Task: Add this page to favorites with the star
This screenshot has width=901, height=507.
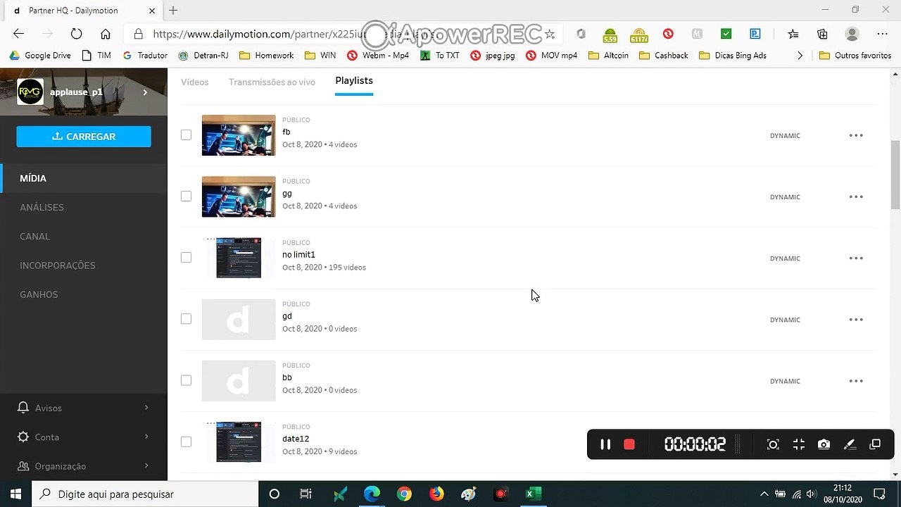Action: (550, 34)
